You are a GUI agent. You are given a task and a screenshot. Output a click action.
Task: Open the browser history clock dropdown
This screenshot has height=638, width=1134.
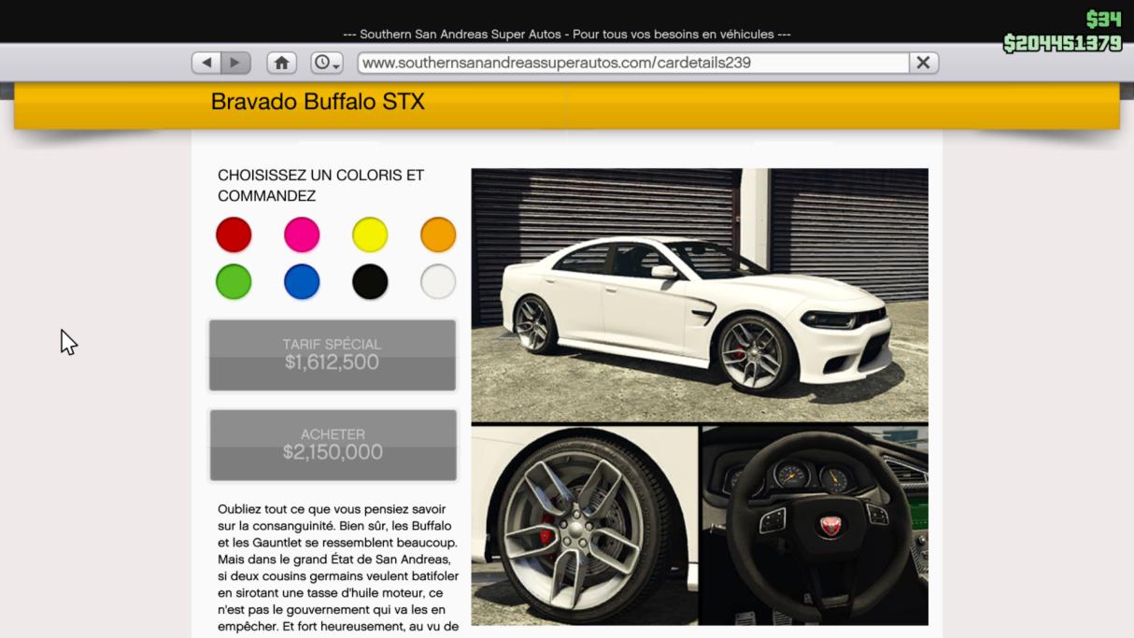click(x=327, y=63)
